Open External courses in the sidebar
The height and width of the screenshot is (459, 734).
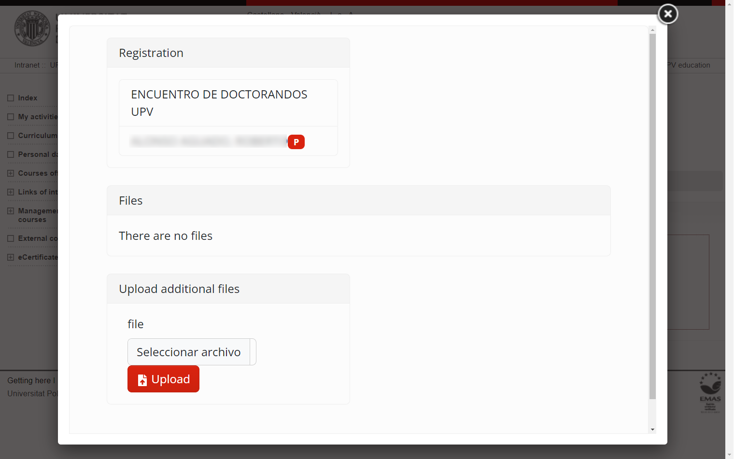(37, 238)
